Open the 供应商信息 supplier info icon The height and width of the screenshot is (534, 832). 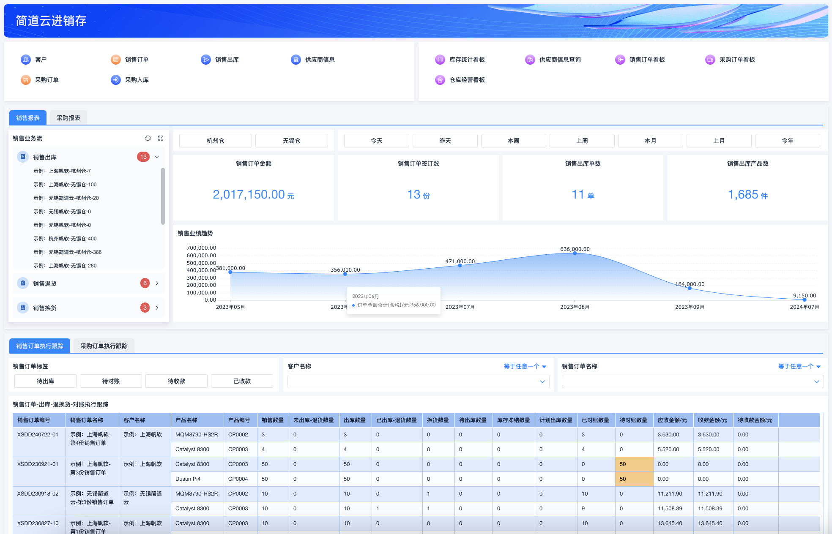click(x=296, y=60)
